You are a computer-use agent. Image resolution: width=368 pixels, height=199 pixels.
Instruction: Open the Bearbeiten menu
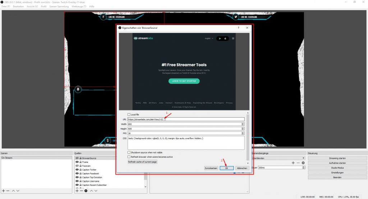18,6
